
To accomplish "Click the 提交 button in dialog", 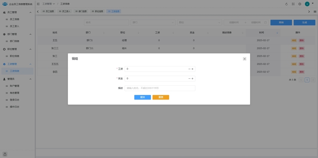I will coord(143,97).
